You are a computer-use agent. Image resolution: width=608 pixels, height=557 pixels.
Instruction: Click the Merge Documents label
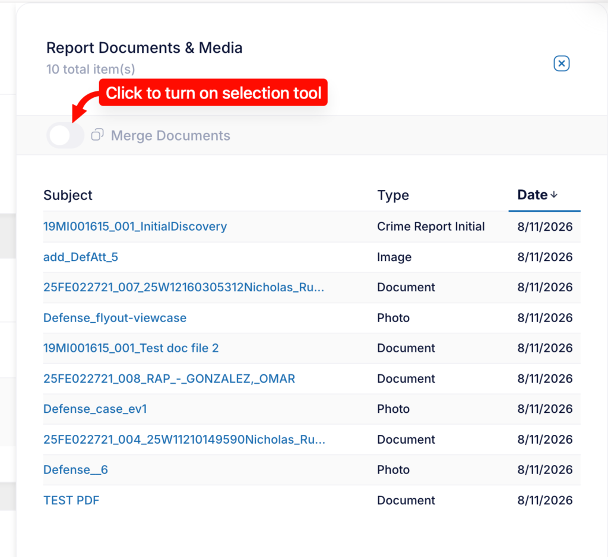click(x=170, y=136)
